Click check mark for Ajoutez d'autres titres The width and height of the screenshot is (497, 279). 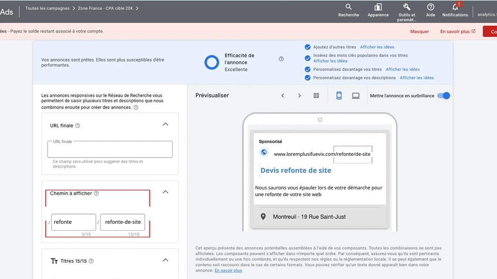click(x=308, y=47)
